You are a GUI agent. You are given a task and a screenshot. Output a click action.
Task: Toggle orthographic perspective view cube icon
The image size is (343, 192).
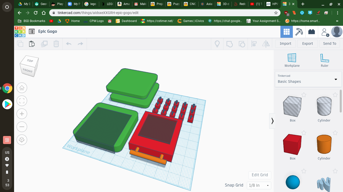[22, 140]
